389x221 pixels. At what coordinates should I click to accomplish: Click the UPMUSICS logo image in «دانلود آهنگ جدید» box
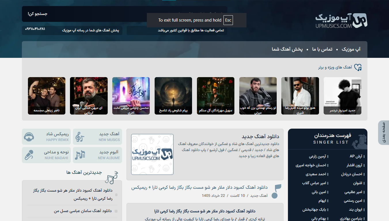click(152, 154)
